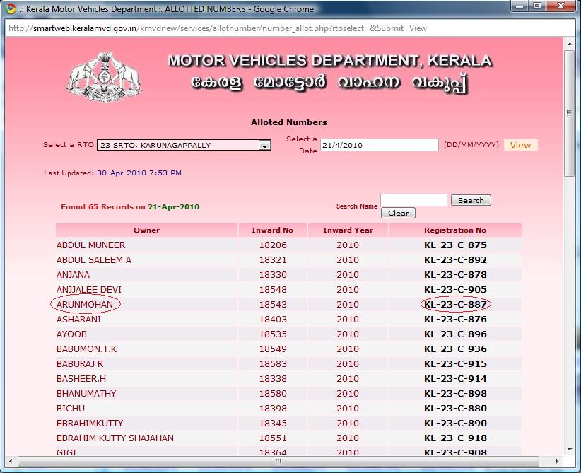581x473 pixels.
Task: Select owner BASHEER.H
Action: (x=81, y=378)
